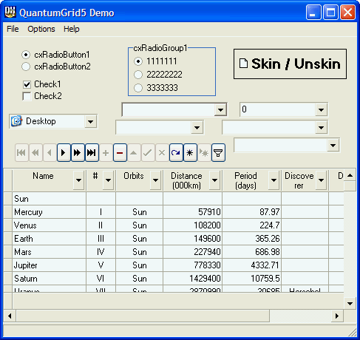Post changes with checkmark button
360x340 pixels.
tap(148, 153)
